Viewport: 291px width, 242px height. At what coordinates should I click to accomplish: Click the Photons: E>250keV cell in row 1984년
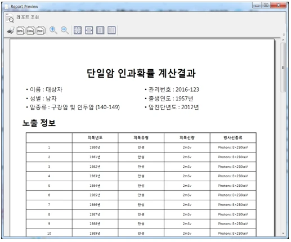click(233, 186)
